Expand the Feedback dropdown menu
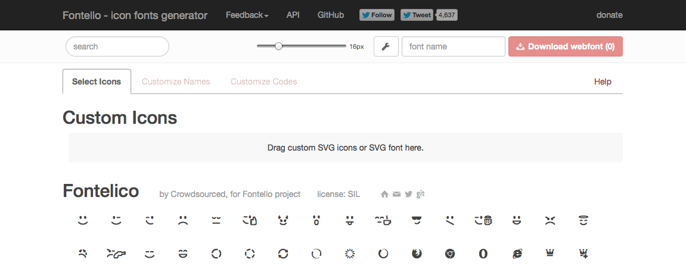The width and height of the screenshot is (686, 275). [247, 15]
